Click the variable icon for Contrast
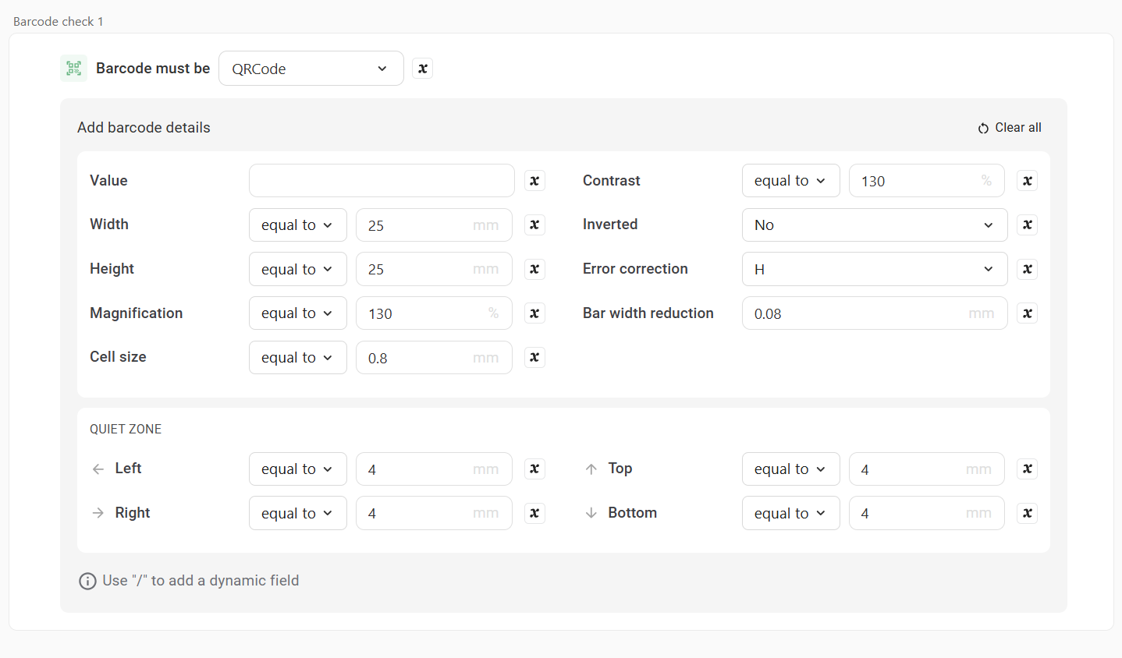The image size is (1122, 658). point(1028,181)
